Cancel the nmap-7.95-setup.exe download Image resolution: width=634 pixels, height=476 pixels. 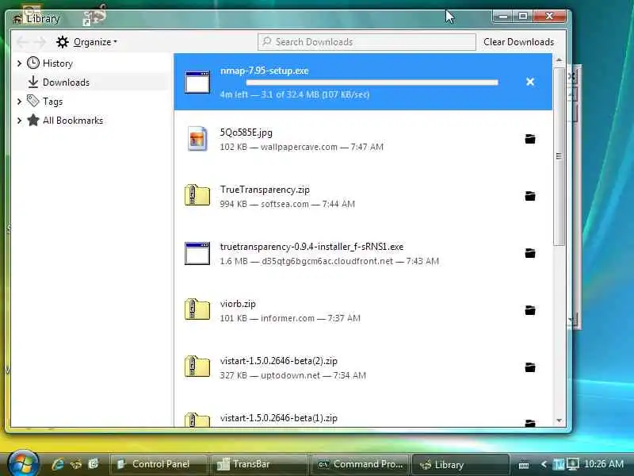tap(530, 82)
